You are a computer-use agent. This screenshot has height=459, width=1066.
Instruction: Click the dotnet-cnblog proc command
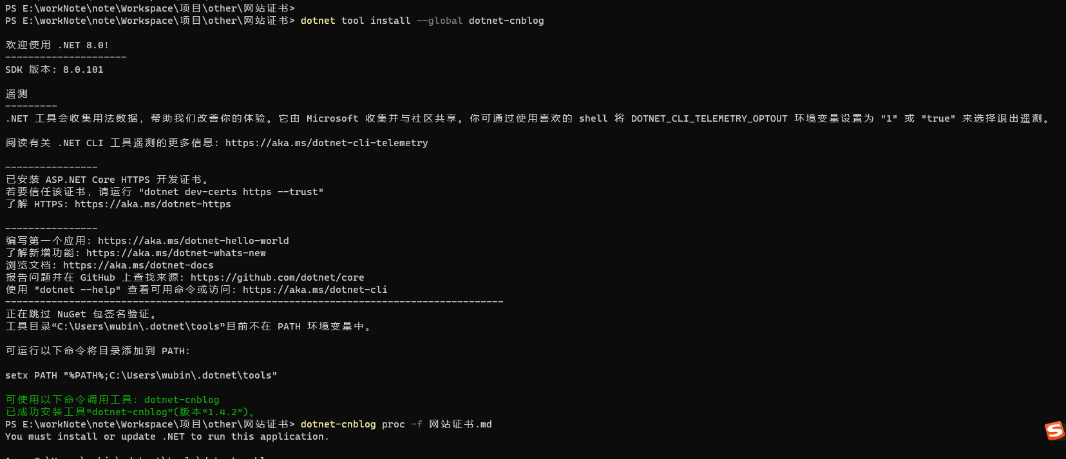click(x=396, y=424)
